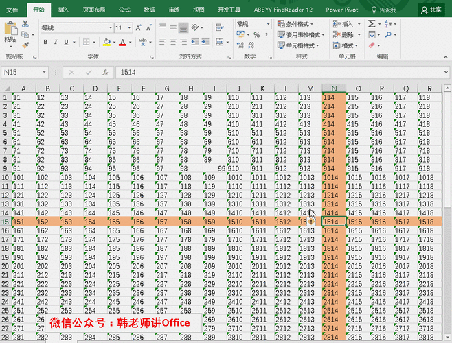The width and height of the screenshot is (452, 343).
Task: Click the error warning icon beside N15
Action: (310, 222)
